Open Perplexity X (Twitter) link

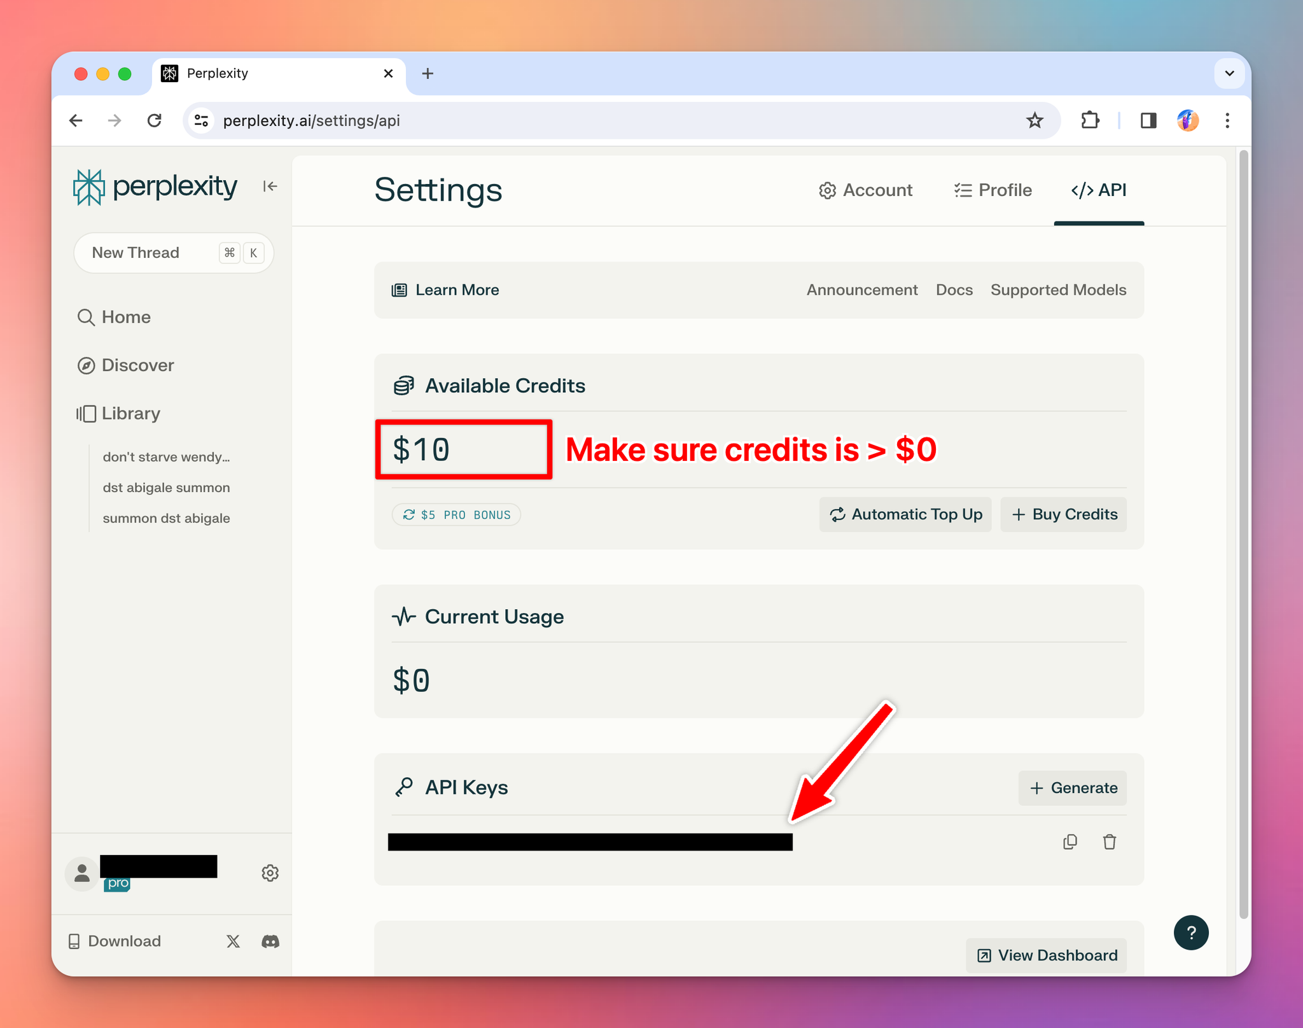point(233,941)
